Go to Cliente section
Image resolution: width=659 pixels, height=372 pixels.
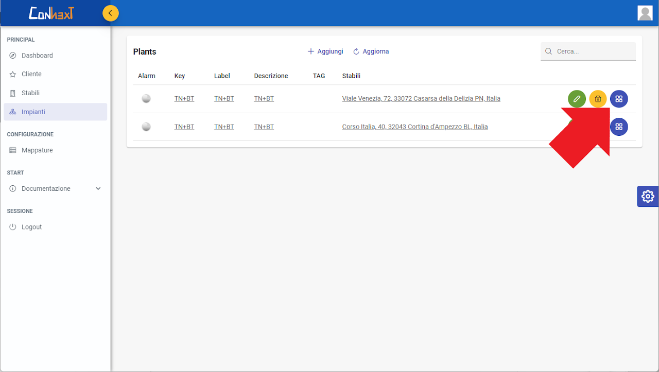[31, 74]
